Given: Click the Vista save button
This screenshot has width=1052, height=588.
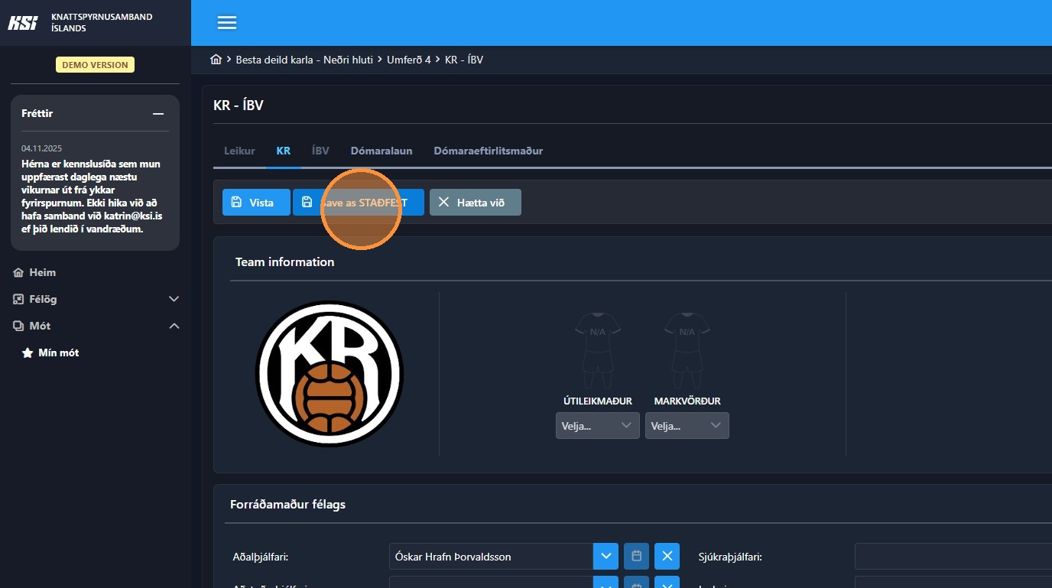Looking at the screenshot, I should 256,203.
